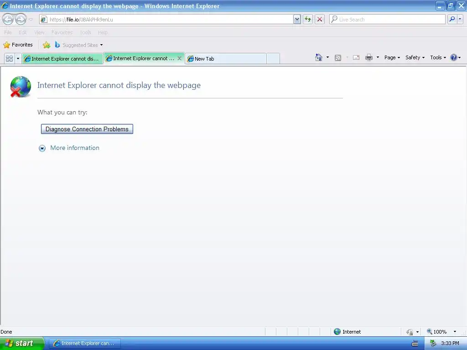Viewport: 467px width, 350px height.
Task: Click the globe error icon on page
Action: coord(20,87)
